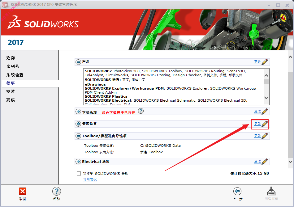Click the 更改 link for 安装位置
The image size is (294, 207).
(257, 124)
